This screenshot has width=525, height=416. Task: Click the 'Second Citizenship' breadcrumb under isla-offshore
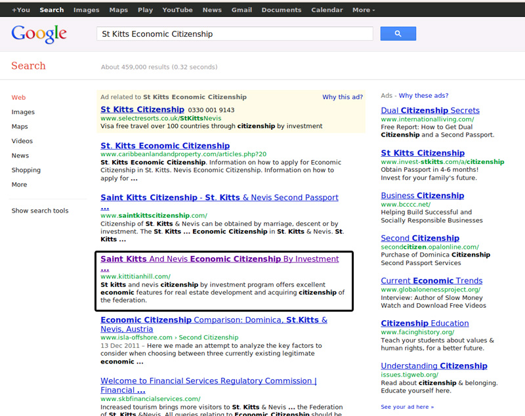tap(209, 337)
